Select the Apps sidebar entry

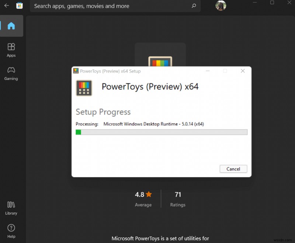pyautogui.click(x=11, y=50)
